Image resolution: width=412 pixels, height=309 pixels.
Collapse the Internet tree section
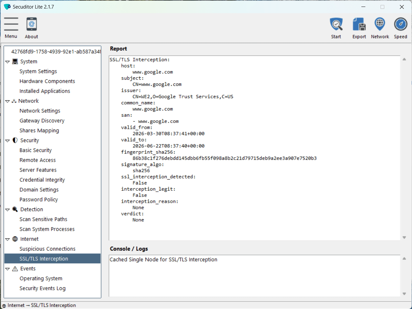pyautogui.click(x=8, y=239)
